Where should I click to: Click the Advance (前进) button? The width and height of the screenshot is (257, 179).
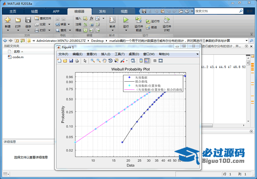[x=151, y=27]
